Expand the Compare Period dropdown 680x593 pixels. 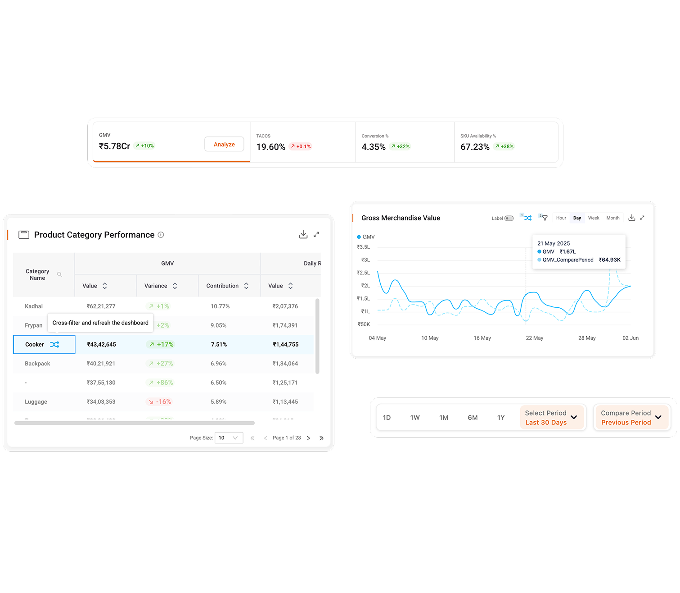pos(631,418)
